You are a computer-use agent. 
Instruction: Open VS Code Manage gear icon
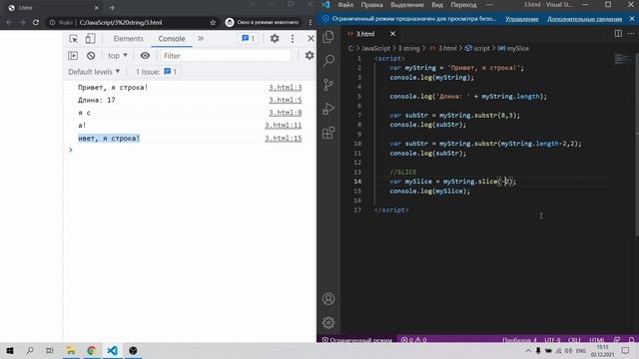[328, 323]
